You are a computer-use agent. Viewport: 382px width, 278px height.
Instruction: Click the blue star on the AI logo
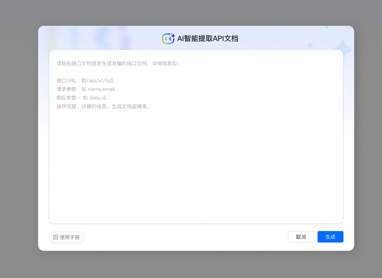pyautogui.click(x=174, y=35)
